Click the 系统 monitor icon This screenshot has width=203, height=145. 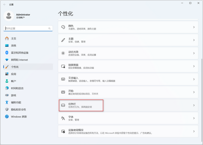click(7, 45)
